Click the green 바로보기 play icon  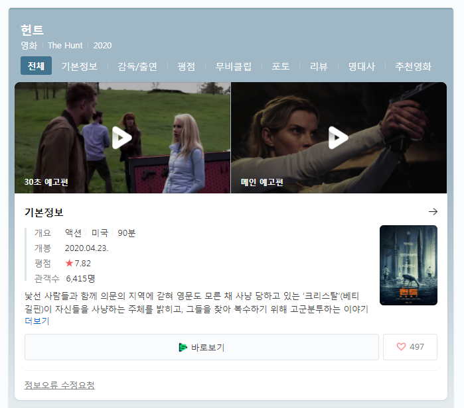point(183,348)
